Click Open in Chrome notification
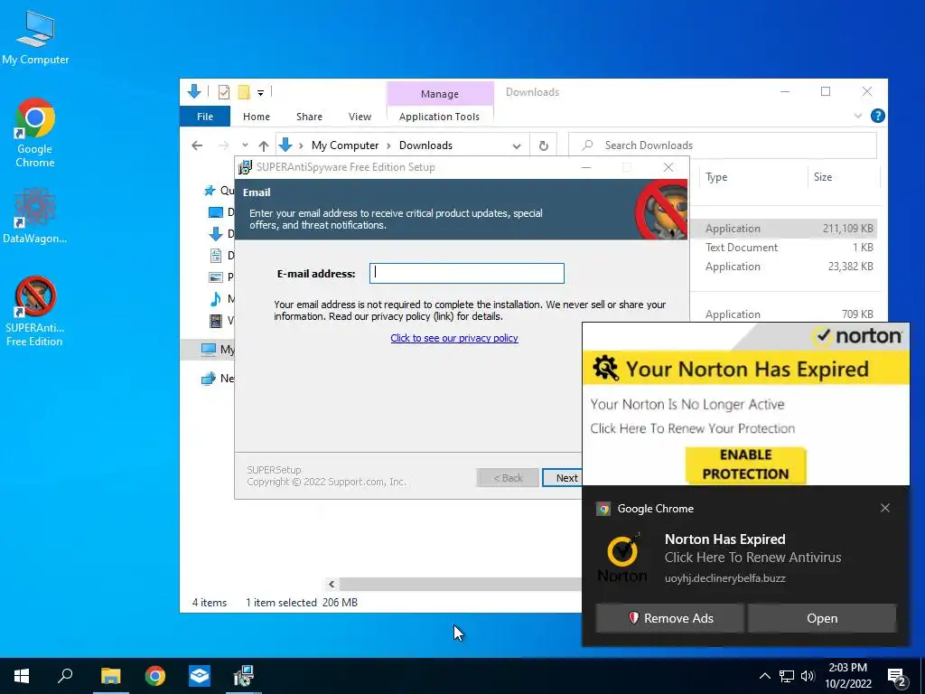Viewport: 925px width, 694px height. tap(822, 618)
